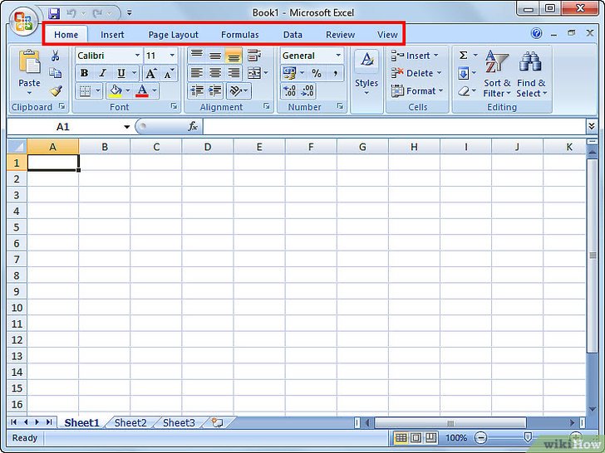Click Sort & Filter button
Image resolution: width=605 pixels, height=453 pixels.
point(497,74)
